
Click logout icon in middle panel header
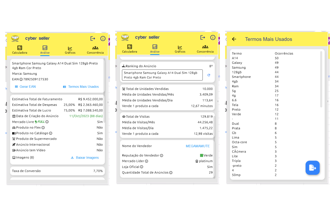203,37
